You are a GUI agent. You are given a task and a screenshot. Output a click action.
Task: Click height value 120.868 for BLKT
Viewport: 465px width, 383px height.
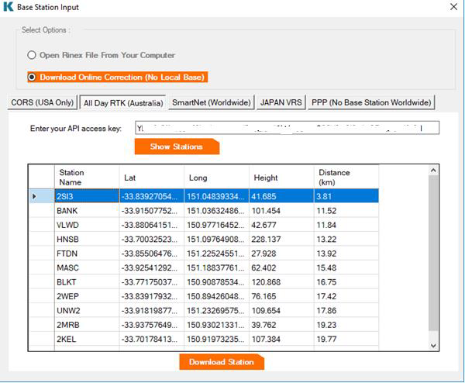click(281, 282)
